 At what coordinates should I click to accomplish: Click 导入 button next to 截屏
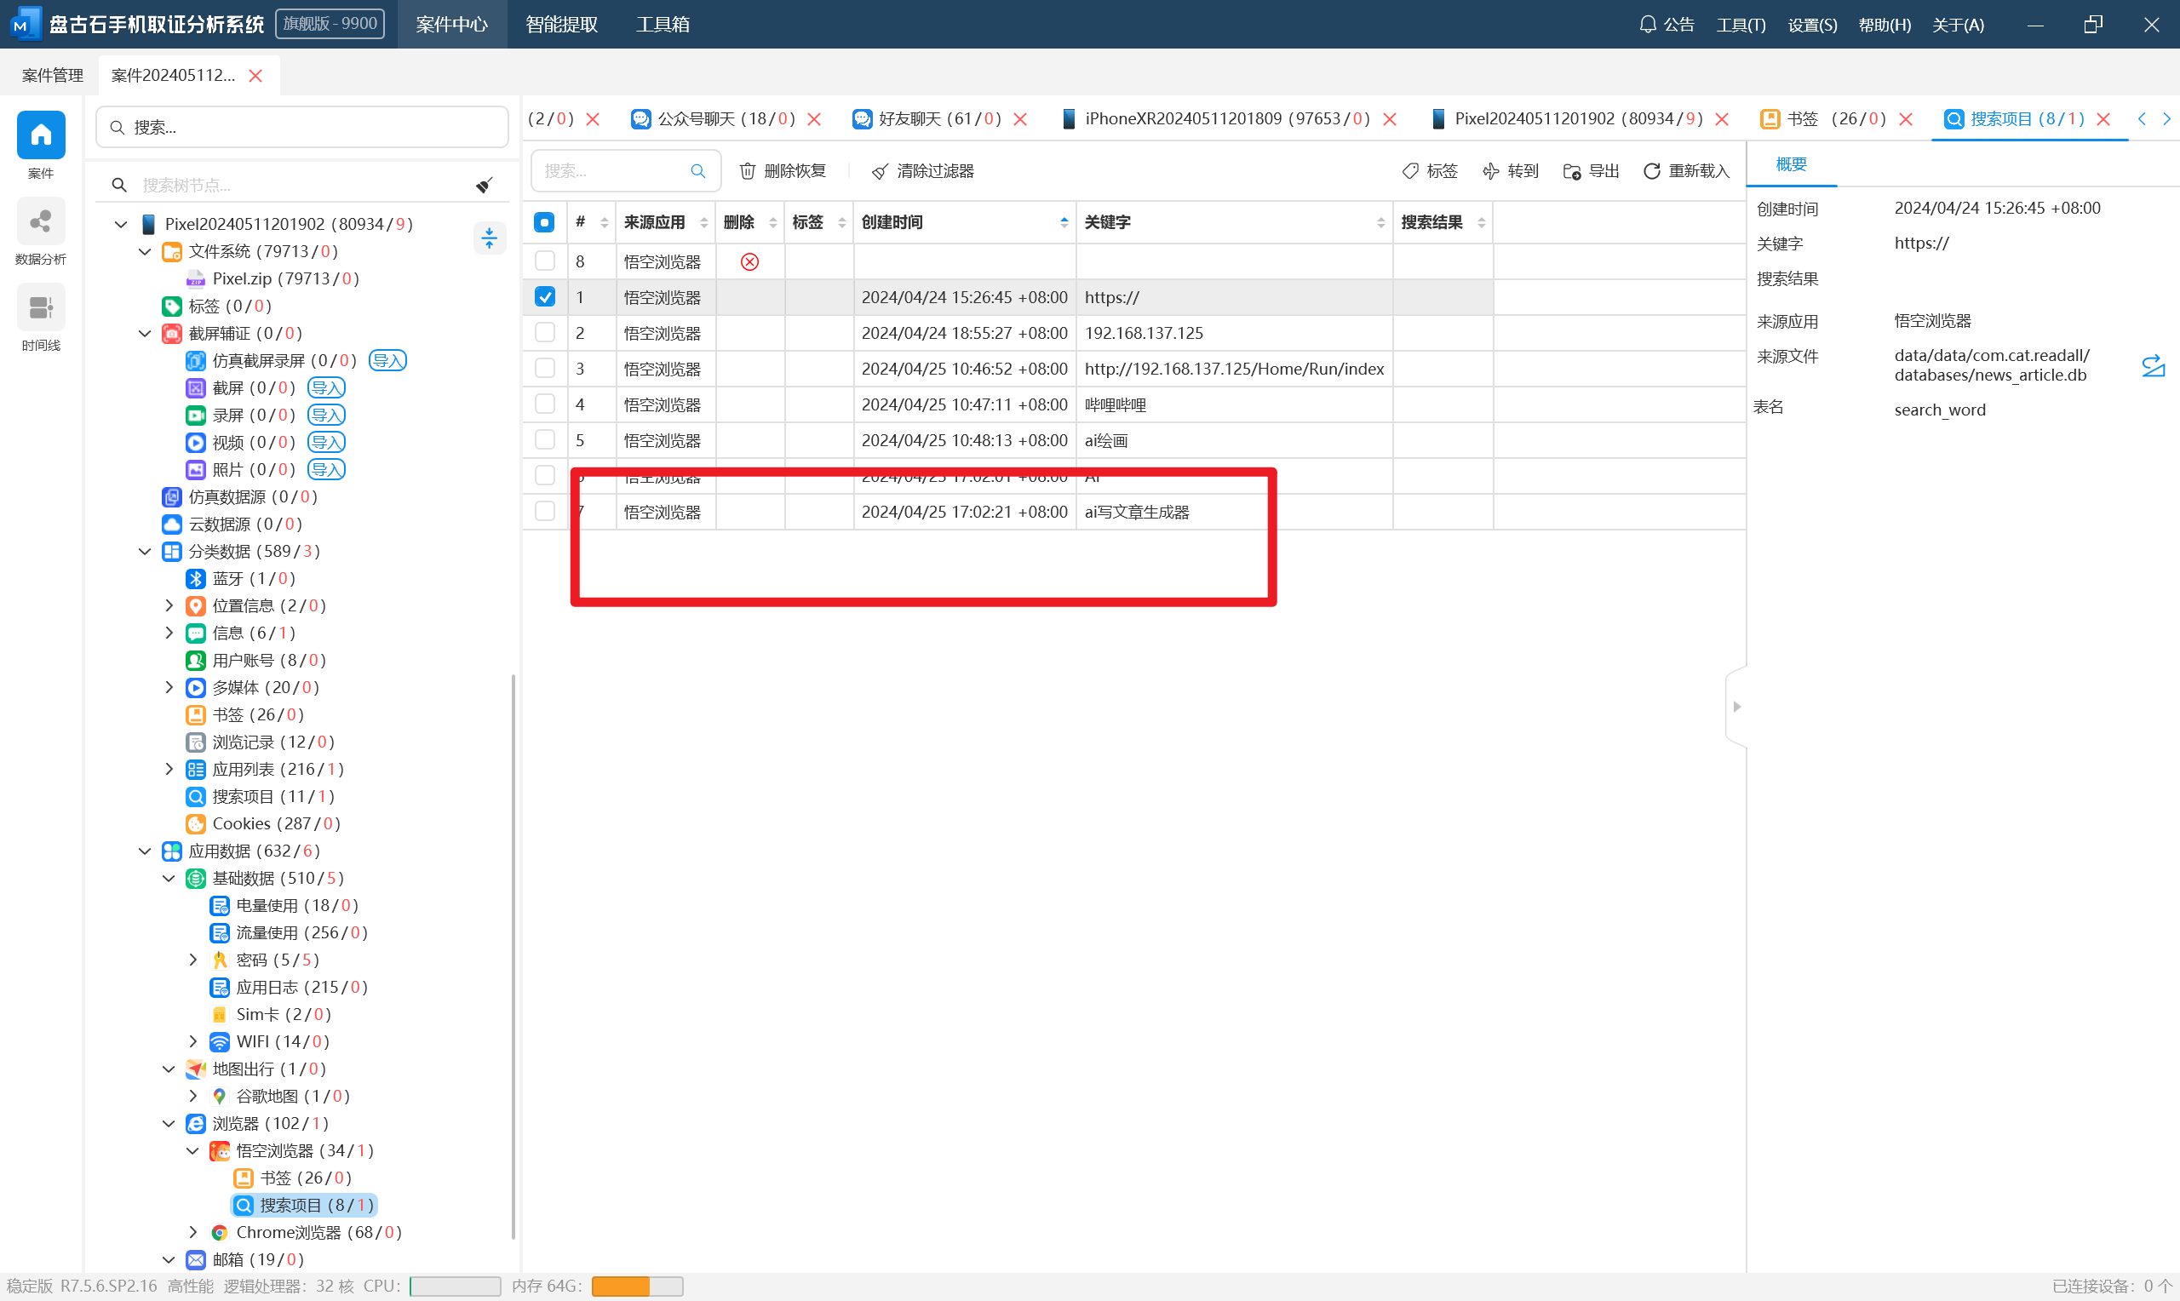[326, 387]
